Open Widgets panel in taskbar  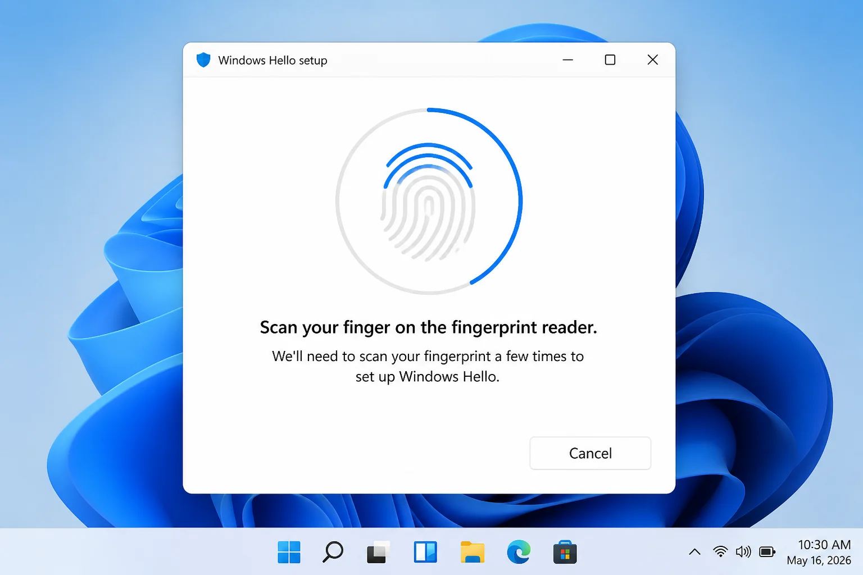pos(425,552)
